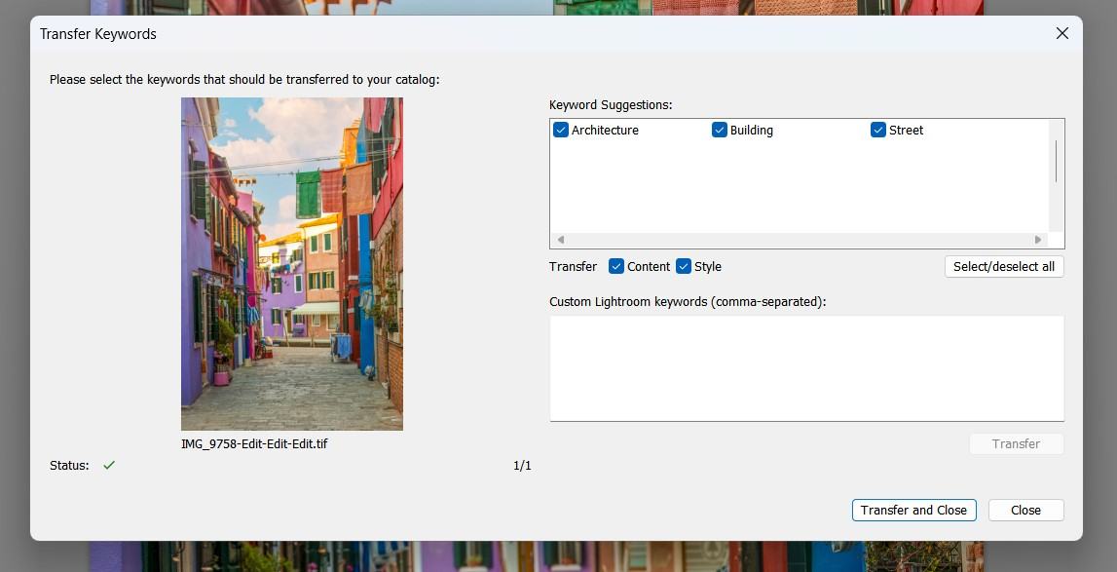Click the Close button
This screenshot has width=1117, height=572.
pos(1025,510)
